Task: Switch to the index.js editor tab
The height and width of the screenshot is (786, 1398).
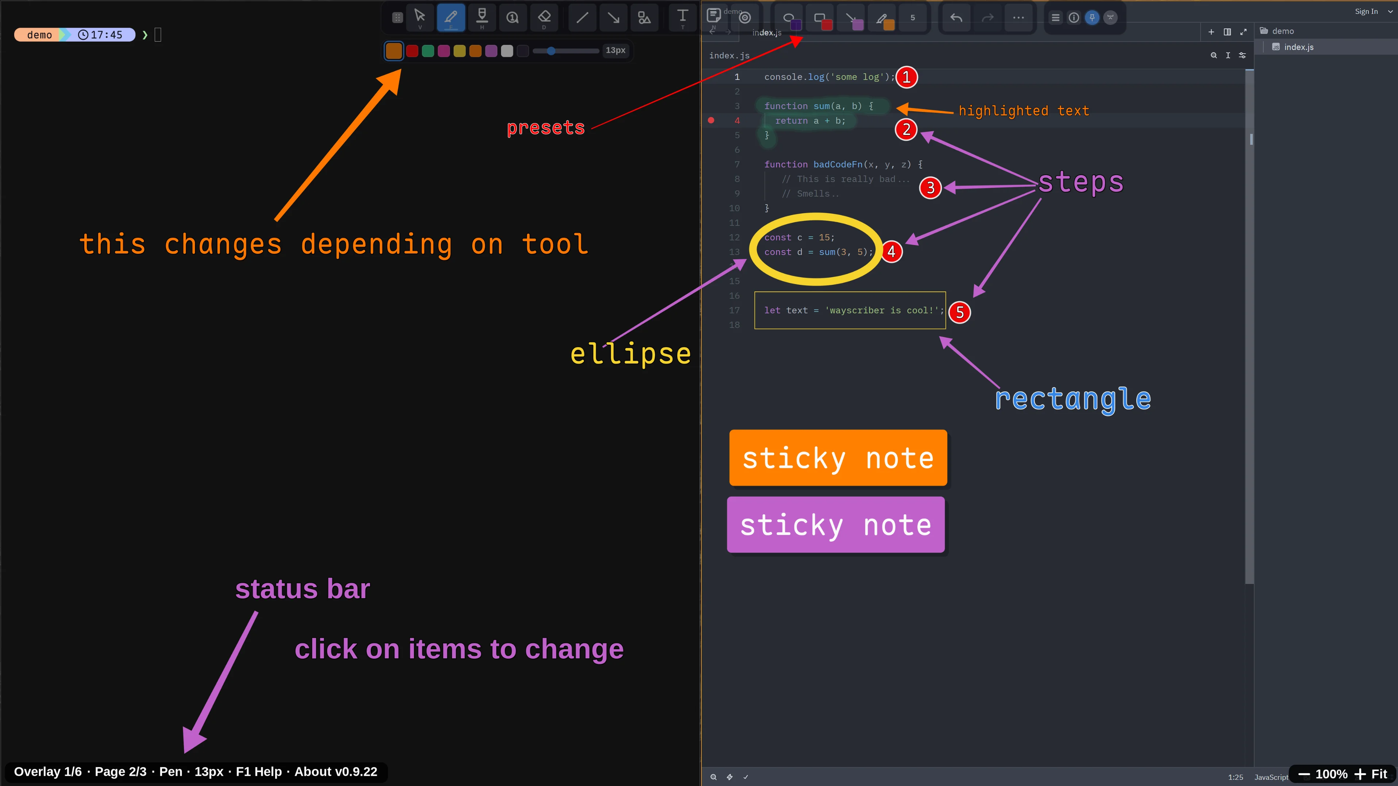Action: [767, 32]
